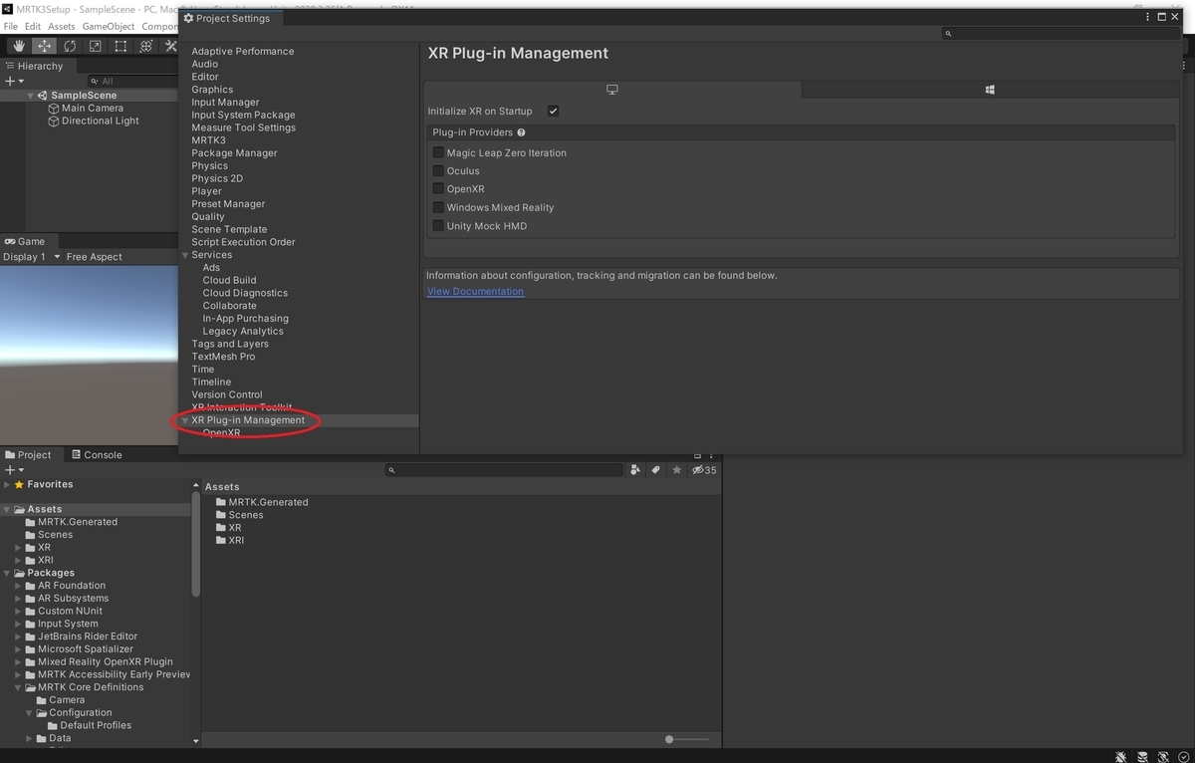
Task: Disable Initialize XR on Startup
Action: coord(553,111)
